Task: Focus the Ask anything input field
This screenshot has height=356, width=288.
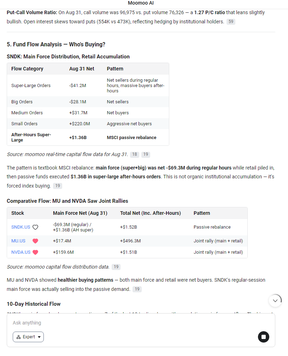Action: coord(141,323)
